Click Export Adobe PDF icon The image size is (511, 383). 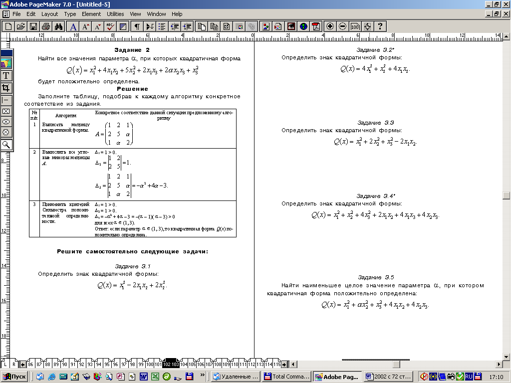tap(316, 26)
